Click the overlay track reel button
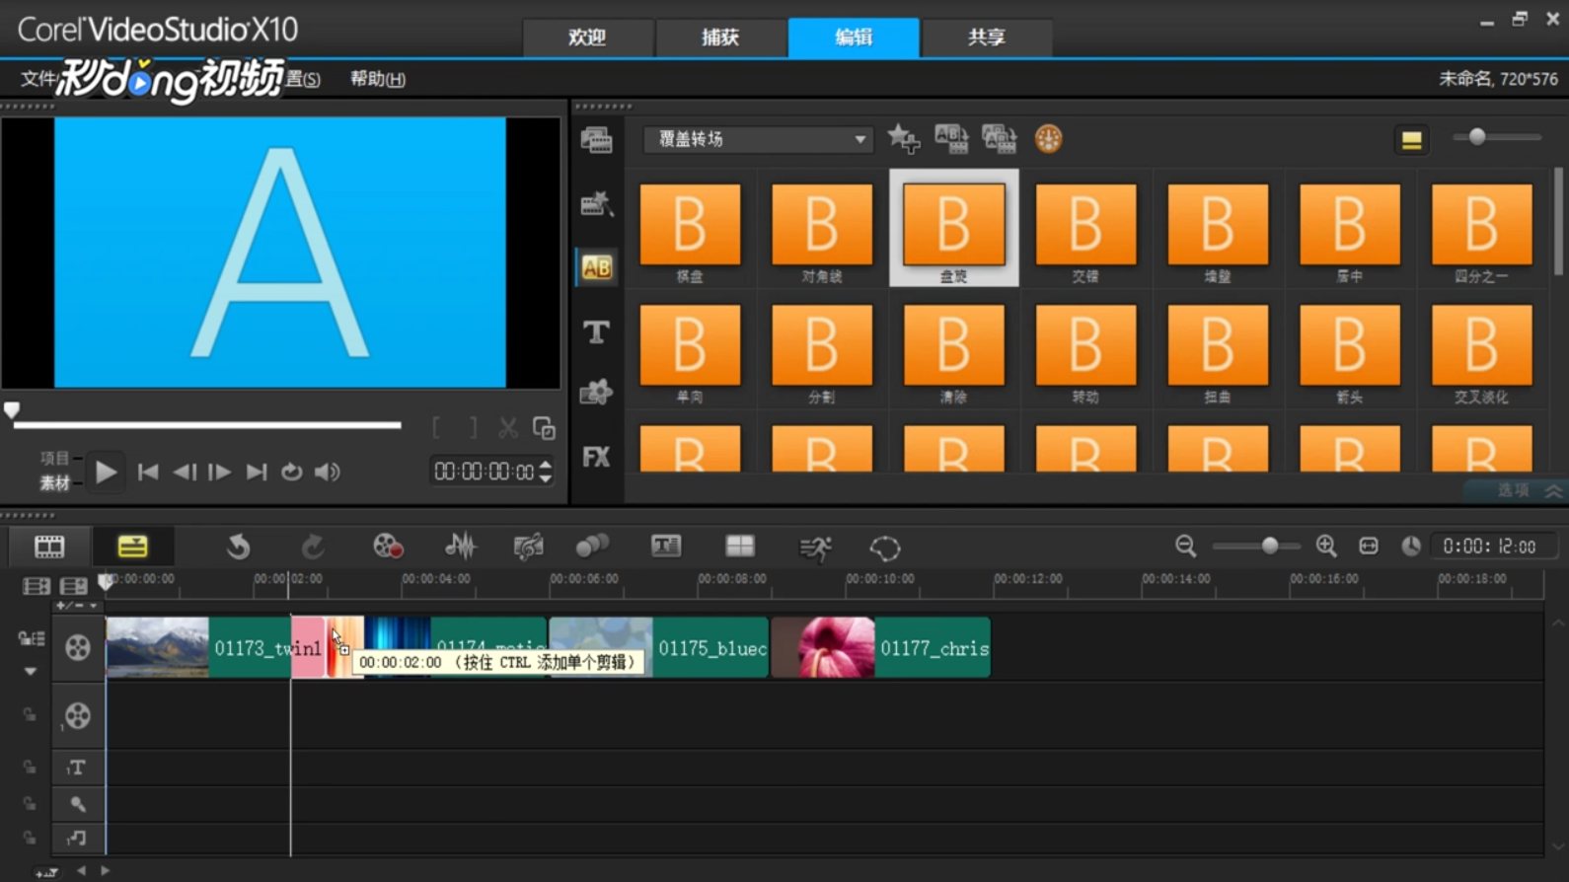 pyautogui.click(x=77, y=715)
